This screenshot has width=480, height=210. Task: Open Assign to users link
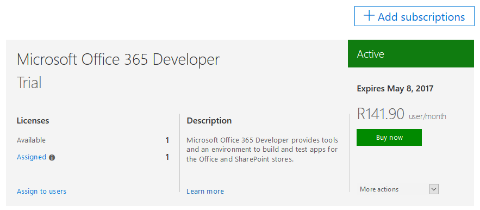41,192
